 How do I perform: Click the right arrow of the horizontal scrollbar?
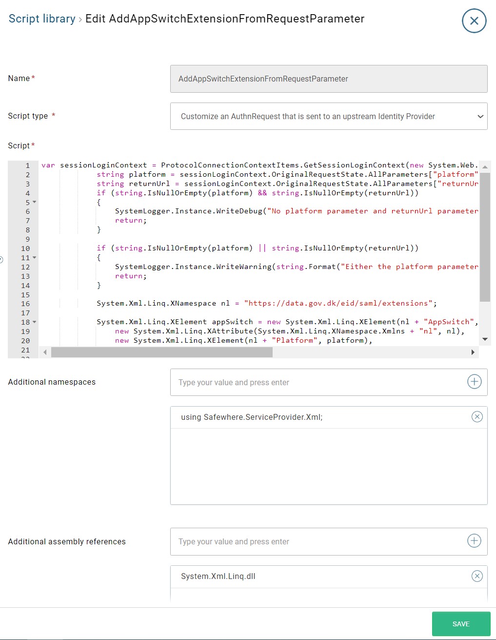coord(473,351)
